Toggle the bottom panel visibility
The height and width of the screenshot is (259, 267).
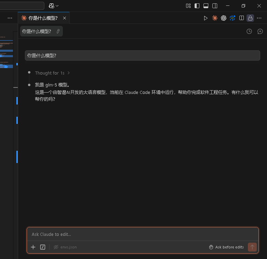(x=206, y=6)
